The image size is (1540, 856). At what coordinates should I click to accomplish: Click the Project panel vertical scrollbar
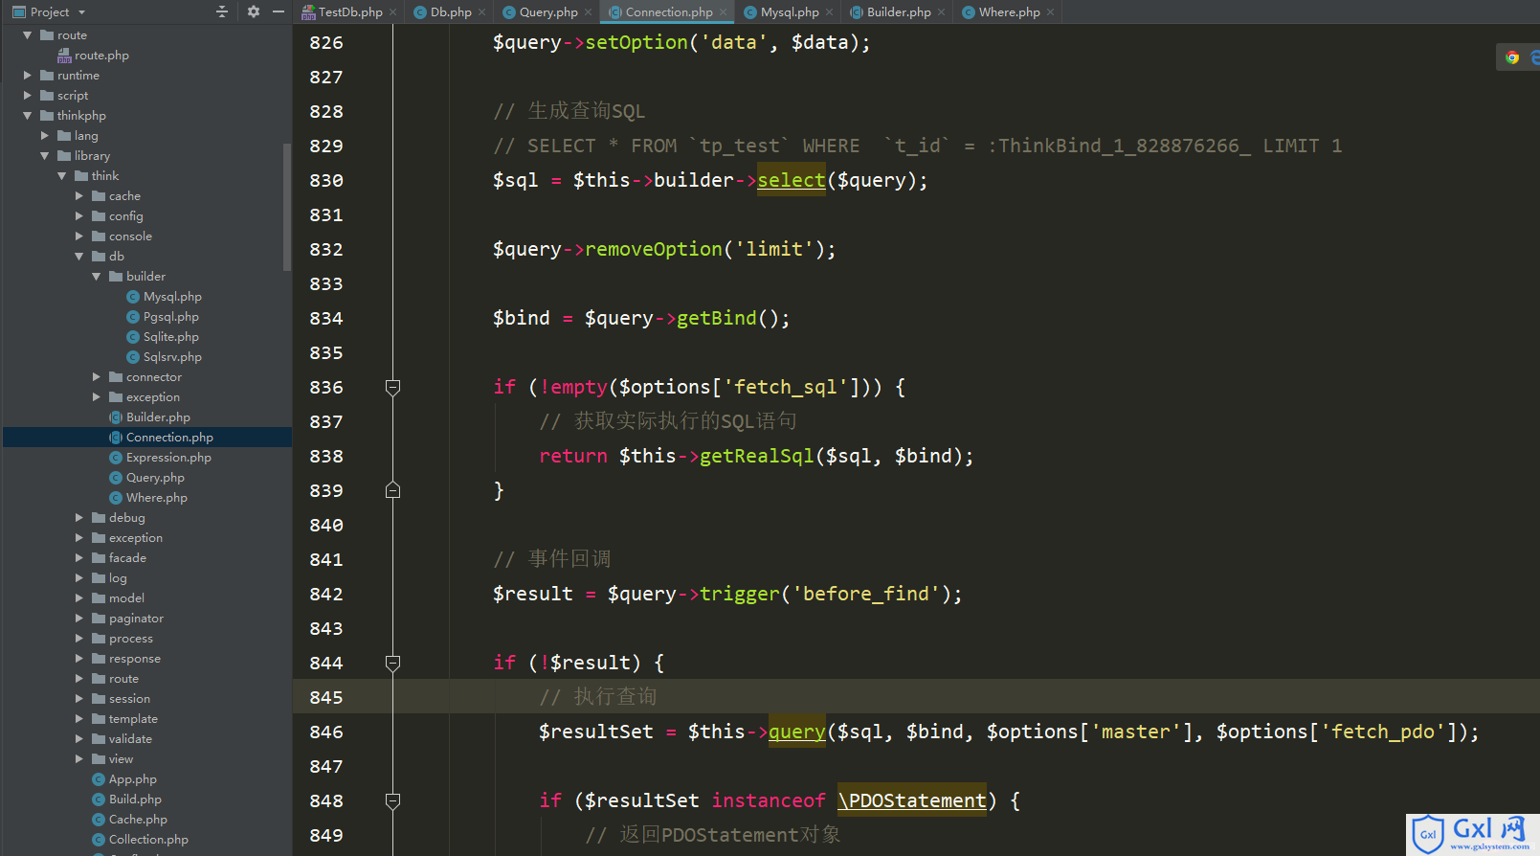point(287,206)
